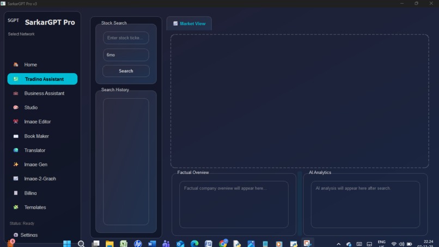The height and width of the screenshot is (247, 439).
Task: Select the Trading Assistant menu item
Action: point(42,79)
